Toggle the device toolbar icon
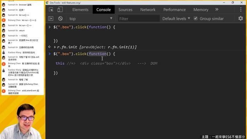 [x=60, y=9]
